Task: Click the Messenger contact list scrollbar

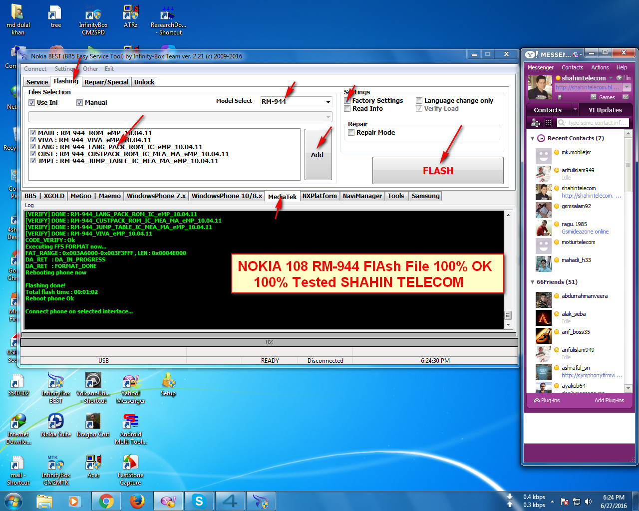Action: point(629,261)
